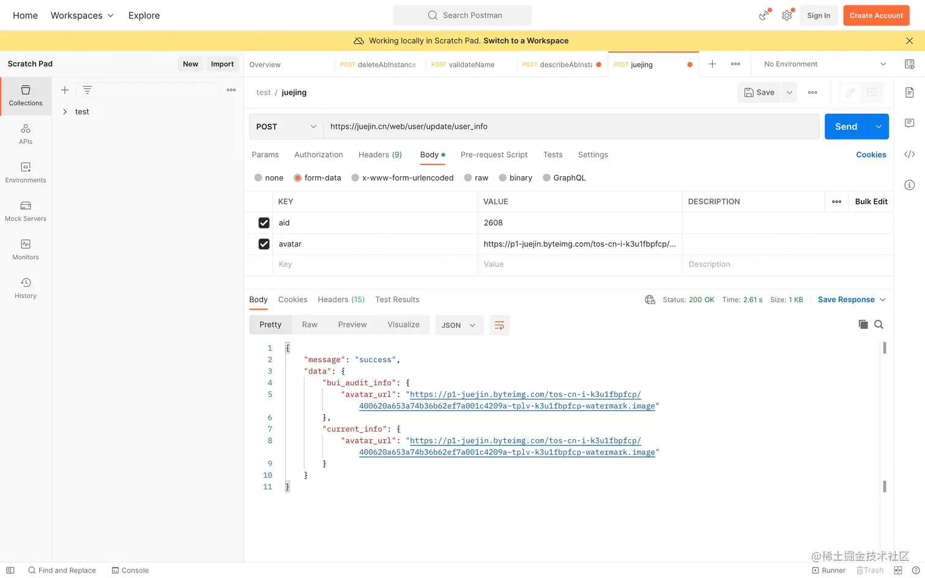Viewport: 925px width, 578px height.
Task: Expand the test collection
Action: [x=65, y=111]
